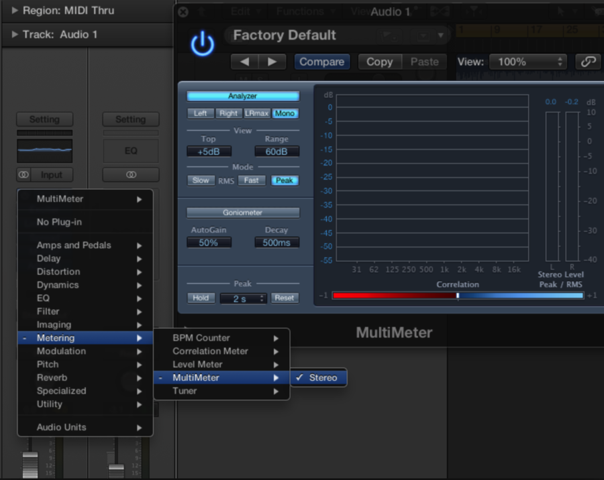Choose Correlation Meter from Metering submenu
Image resolution: width=604 pixels, height=480 pixels.
[x=222, y=351]
